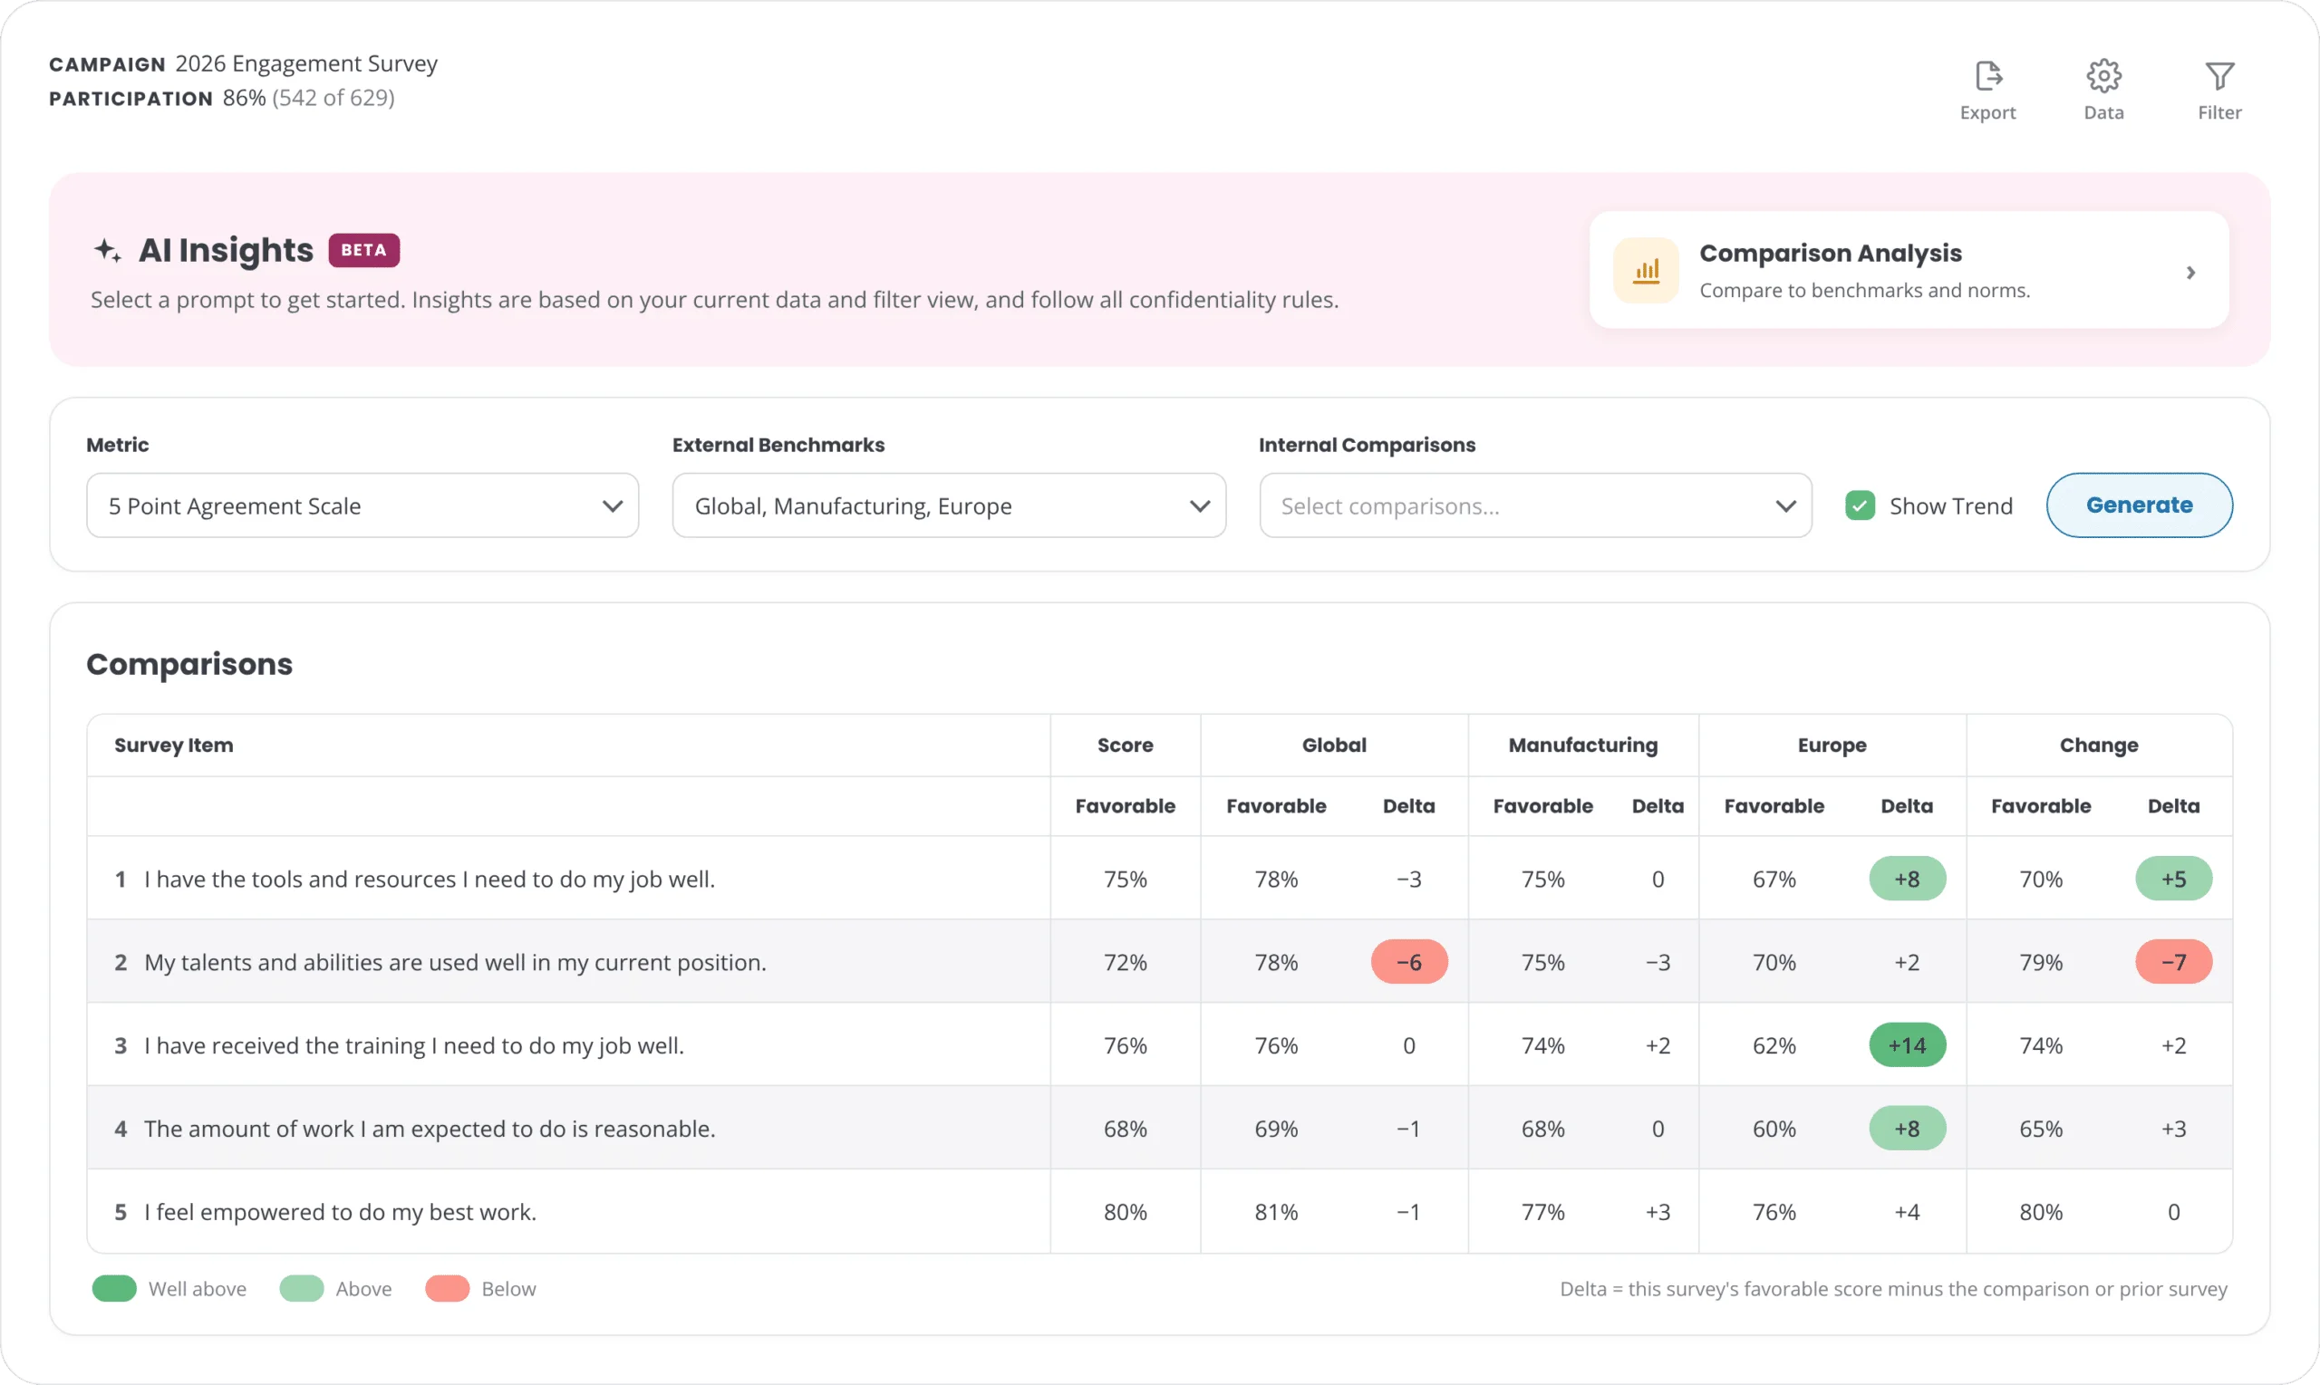This screenshot has width=2320, height=1385.
Task: Click the BETA badge
Action: (x=364, y=250)
